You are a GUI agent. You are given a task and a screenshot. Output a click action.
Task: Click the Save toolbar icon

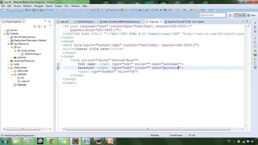[11, 10]
